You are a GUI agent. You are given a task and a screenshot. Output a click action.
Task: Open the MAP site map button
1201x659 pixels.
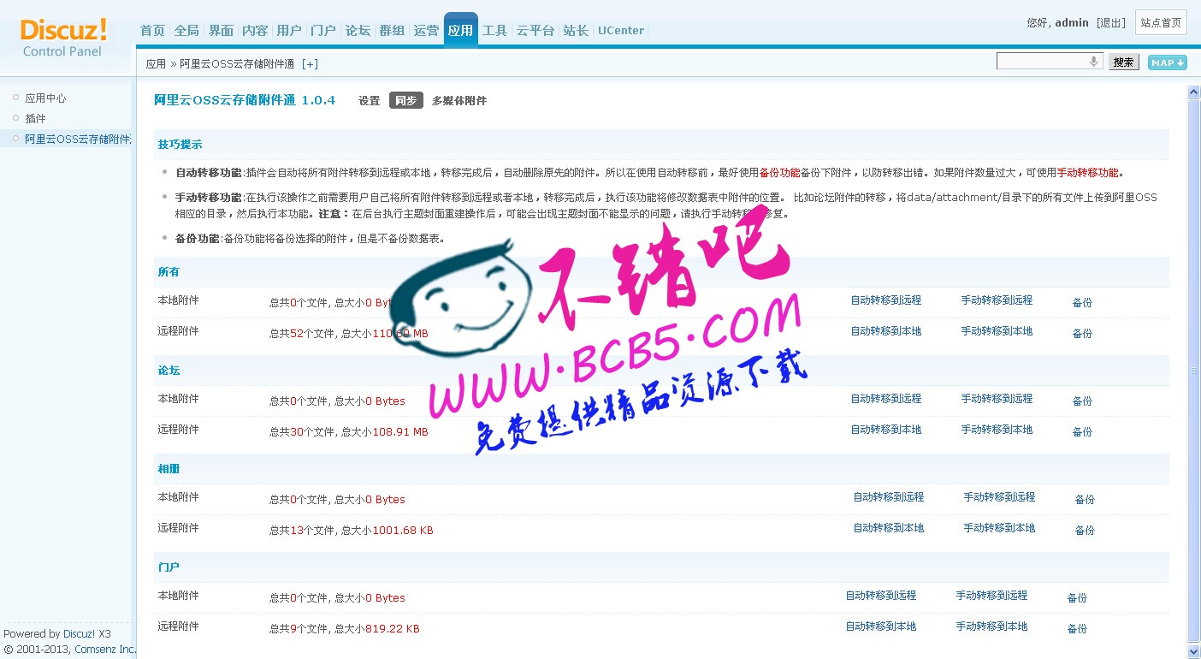pos(1167,62)
